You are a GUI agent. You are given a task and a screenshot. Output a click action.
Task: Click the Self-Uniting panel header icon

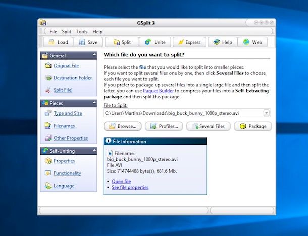tap(45, 151)
